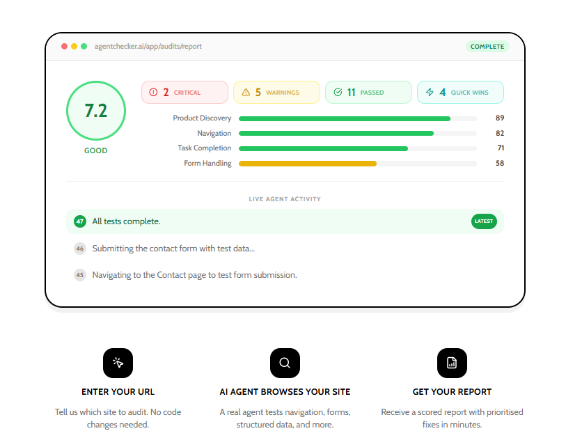Click the AI Agent Browses Your Site heading
This screenshot has height=447, width=566.
(x=285, y=392)
